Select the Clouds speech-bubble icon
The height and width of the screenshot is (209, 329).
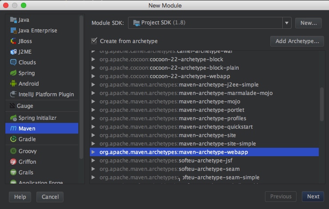point(13,62)
